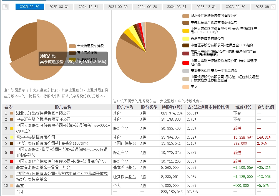
Task: Open link 中信证券股份有限公司-社保基金1106组合
Action: click(x=52, y=143)
